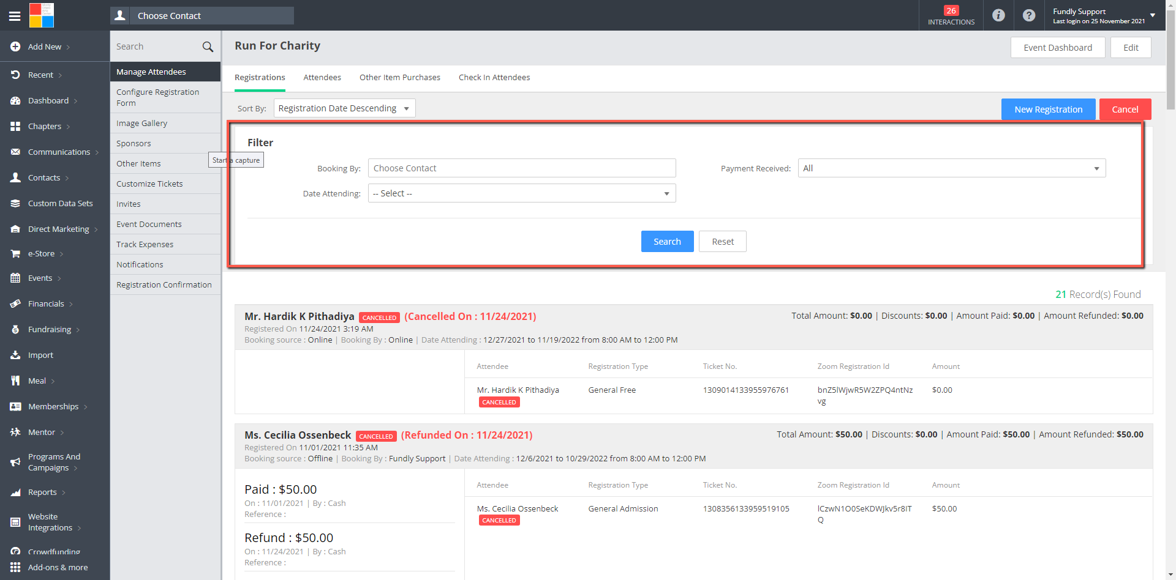Click the Add-ons & more grid icon

15,567
